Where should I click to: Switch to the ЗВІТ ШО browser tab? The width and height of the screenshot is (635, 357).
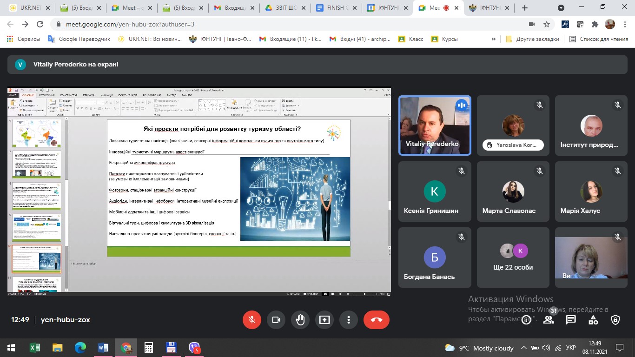[x=284, y=8]
